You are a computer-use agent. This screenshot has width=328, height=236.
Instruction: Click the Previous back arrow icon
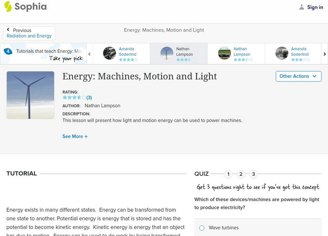tap(8, 30)
